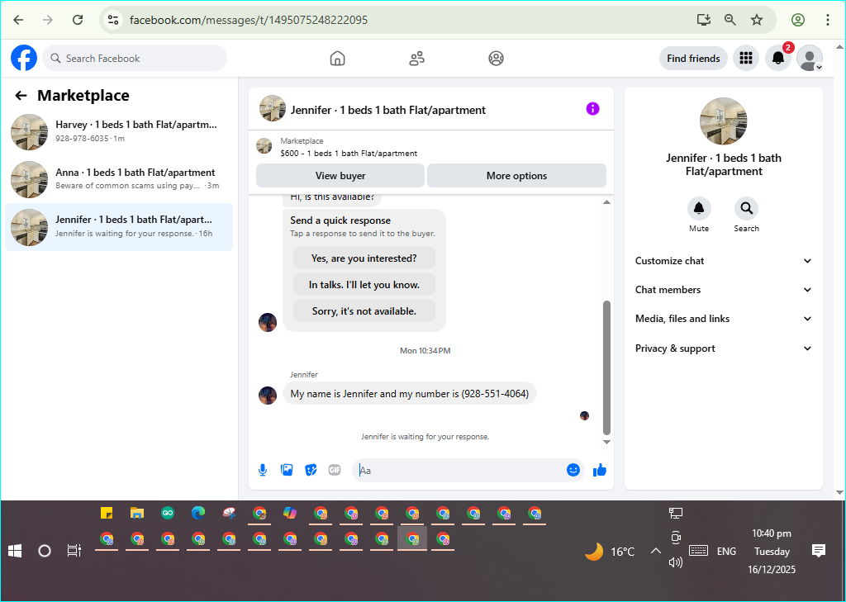Click chat scrollbar down arrow
This screenshot has width=846, height=602.
pos(606,442)
